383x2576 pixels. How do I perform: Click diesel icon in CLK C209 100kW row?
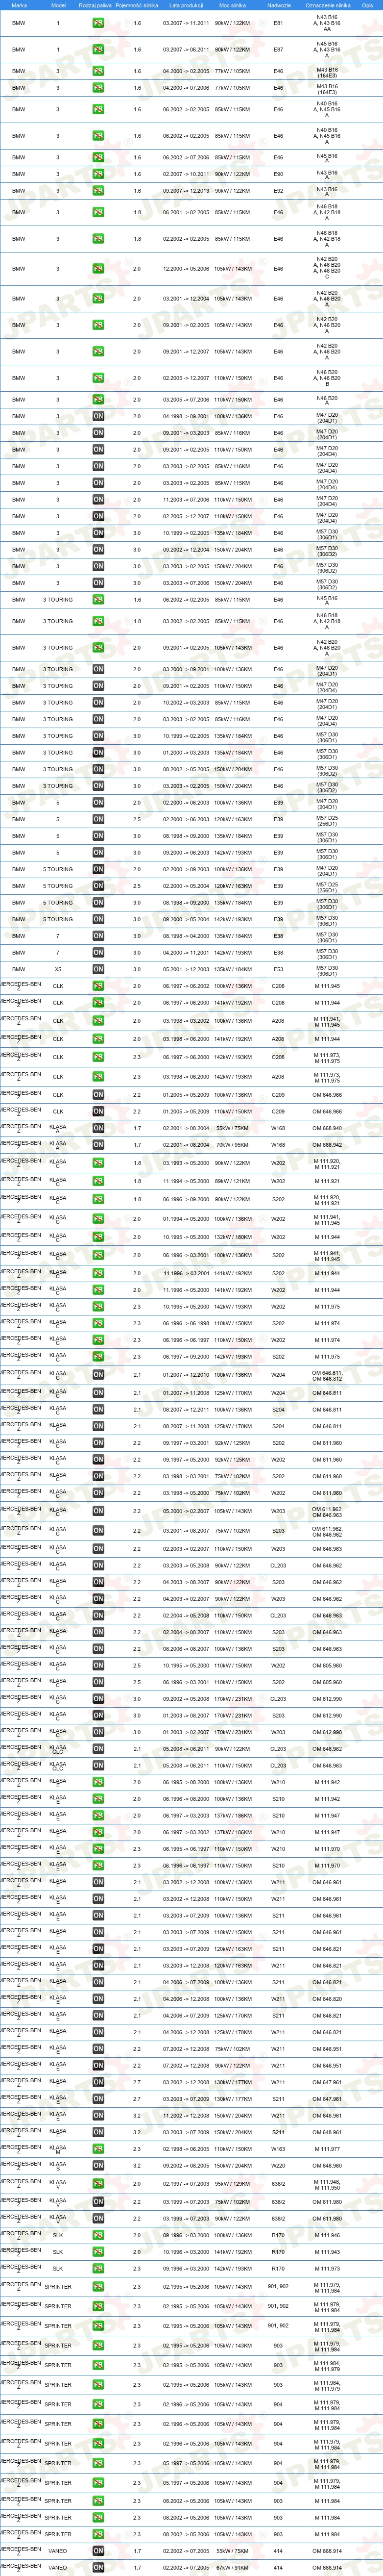pyautogui.click(x=98, y=1095)
